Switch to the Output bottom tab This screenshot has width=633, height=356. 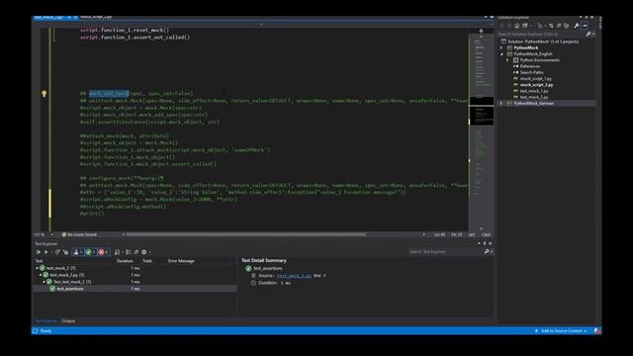click(x=68, y=320)
